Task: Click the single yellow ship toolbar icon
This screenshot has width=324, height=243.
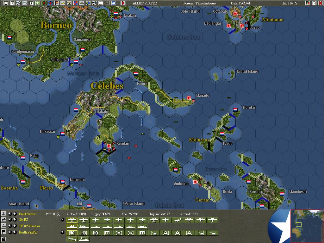Action: click(x=63, y=3)
